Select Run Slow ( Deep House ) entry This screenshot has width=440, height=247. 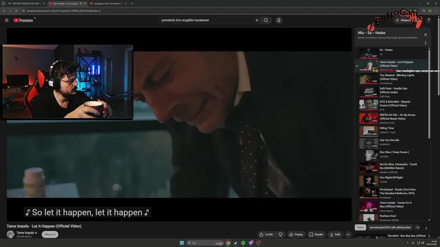tap(392, 155)
